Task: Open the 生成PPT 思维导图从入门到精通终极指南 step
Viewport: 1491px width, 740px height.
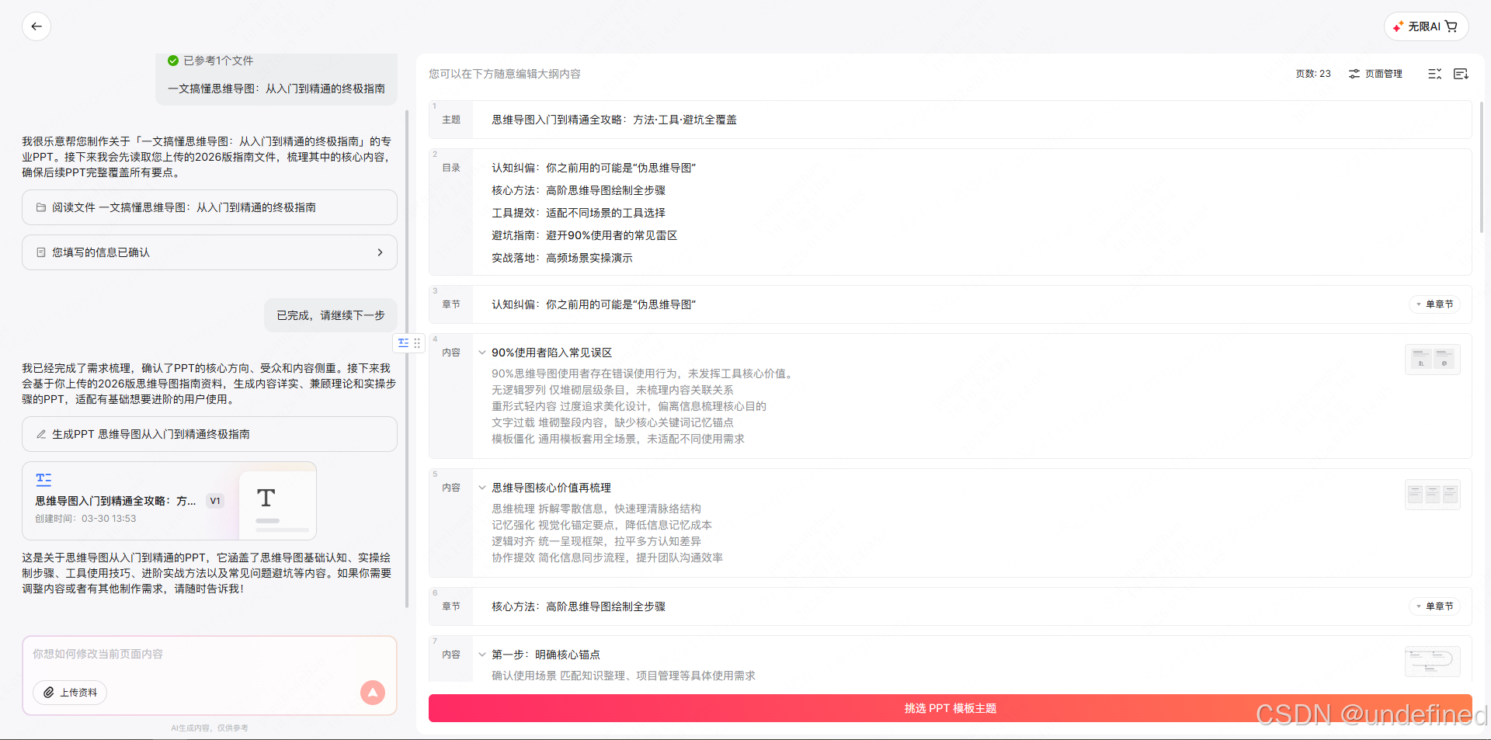Action: 210,434
